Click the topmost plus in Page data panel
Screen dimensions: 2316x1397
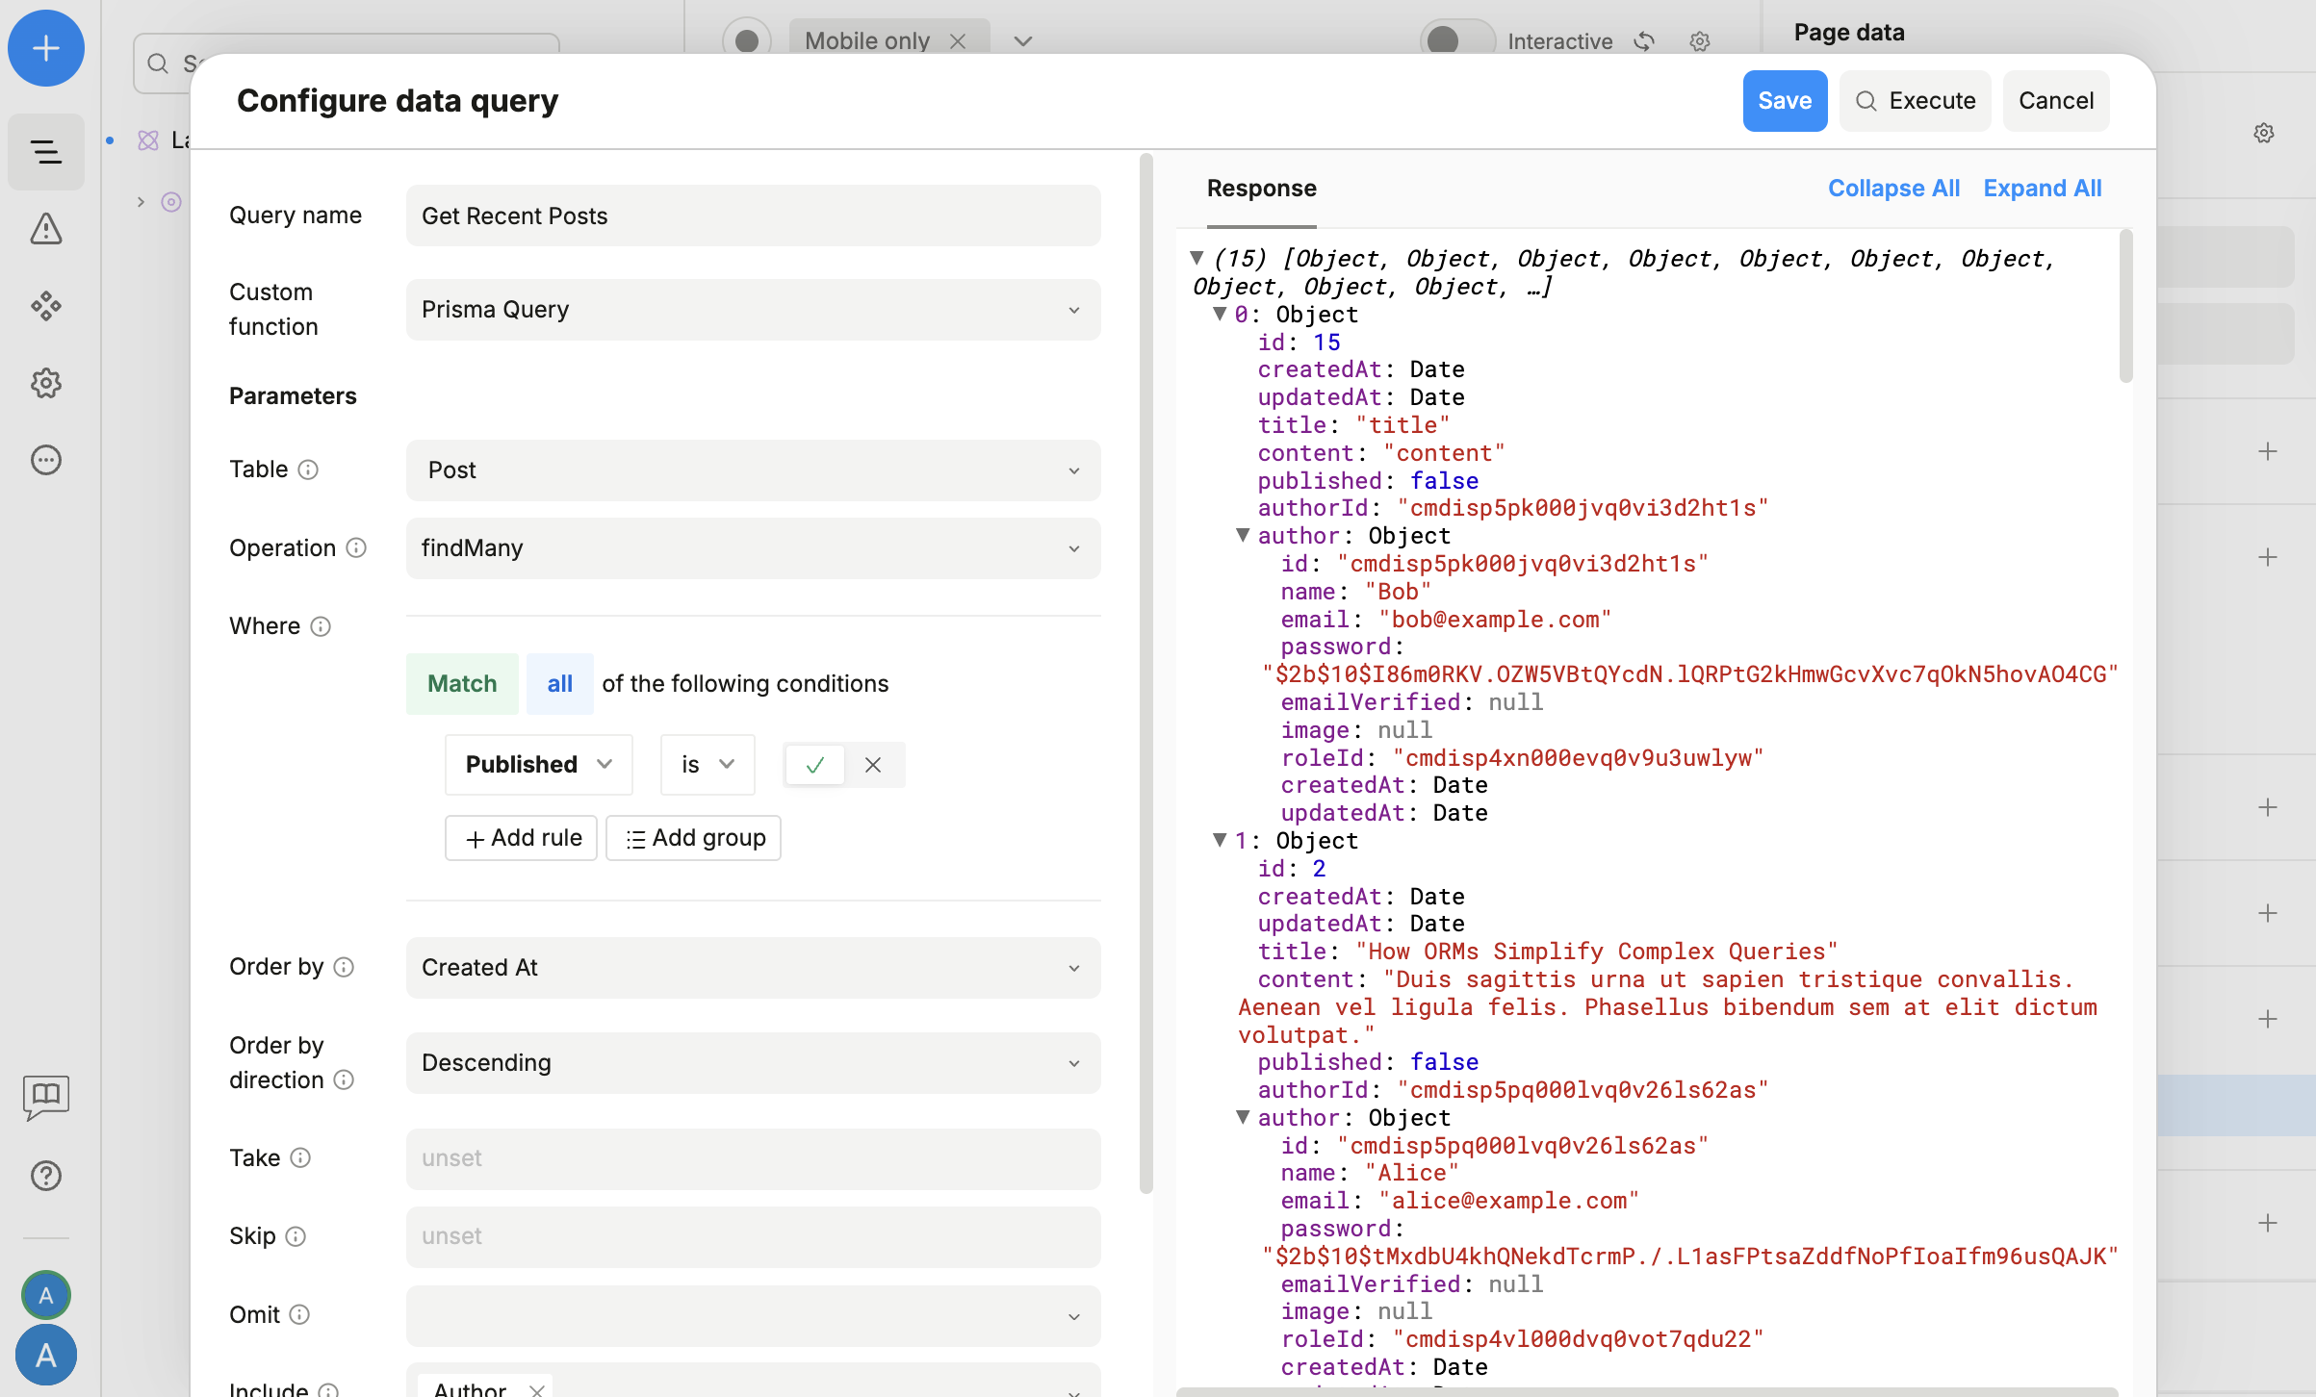pyautogui.click(x=2268, y=451)
